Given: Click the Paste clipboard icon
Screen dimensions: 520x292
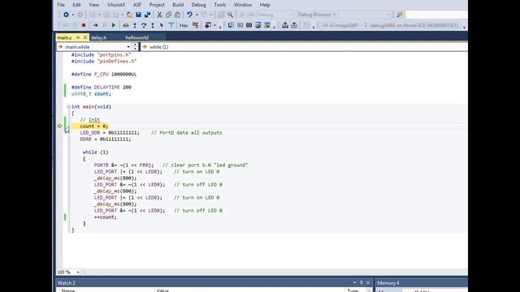Looking at the screenshot, I should click(177, 15).
